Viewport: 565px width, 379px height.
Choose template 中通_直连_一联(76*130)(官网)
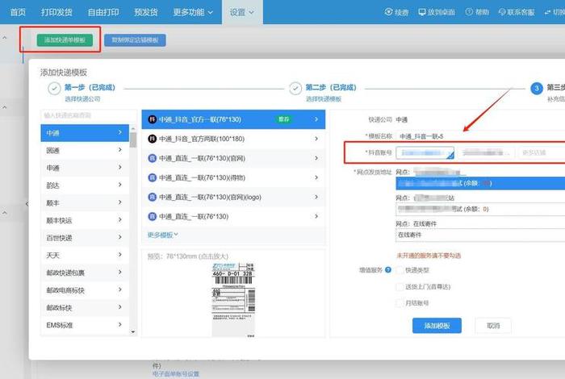(233, 158)
